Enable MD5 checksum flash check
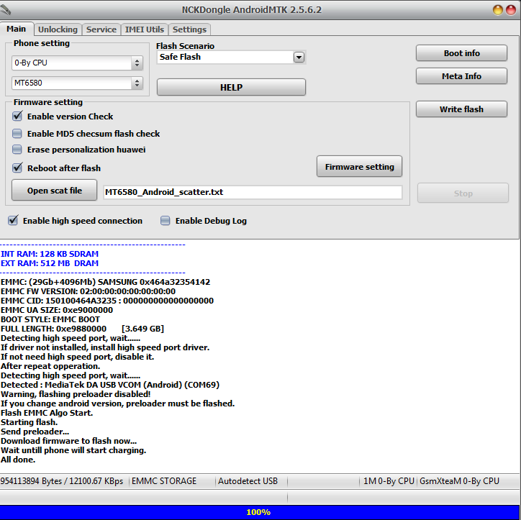 [17, 134]
